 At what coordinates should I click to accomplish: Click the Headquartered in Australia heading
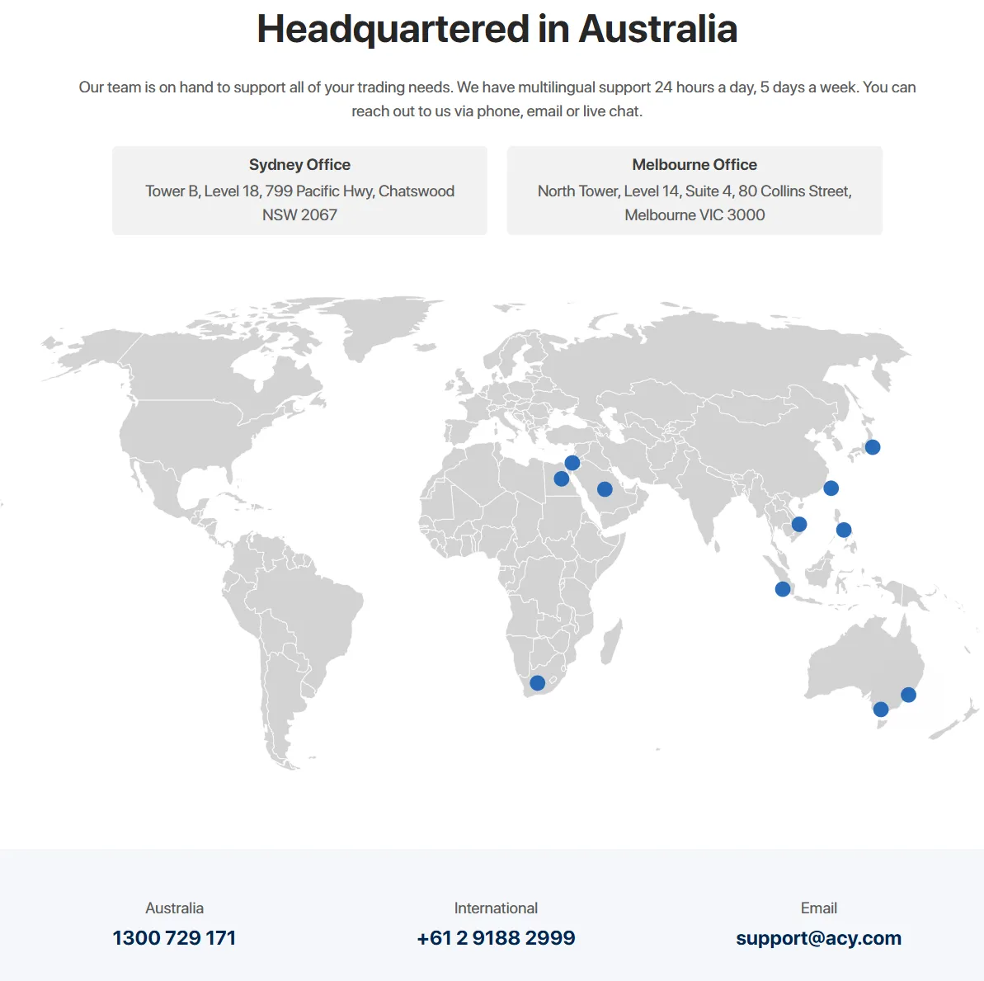(x=497, y=29)
